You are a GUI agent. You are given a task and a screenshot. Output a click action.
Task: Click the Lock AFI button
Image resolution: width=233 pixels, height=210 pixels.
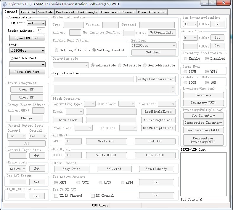pyautogui.click(x=155, y=141)
